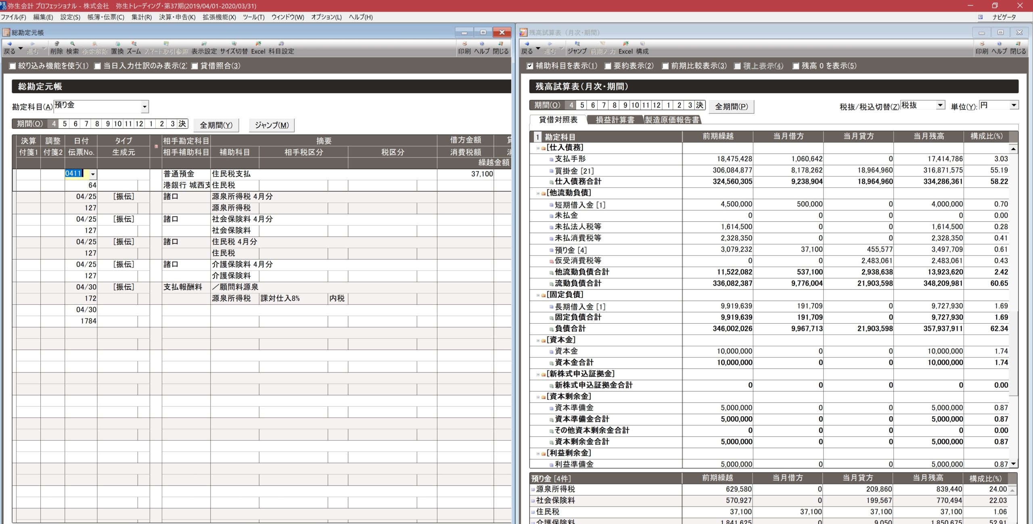Open the 決算・申告 menu

177,17
